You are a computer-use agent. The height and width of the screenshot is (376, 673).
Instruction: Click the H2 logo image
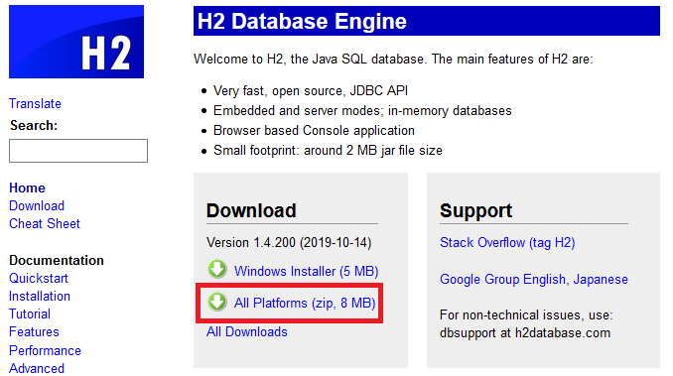tap(76, 42)
